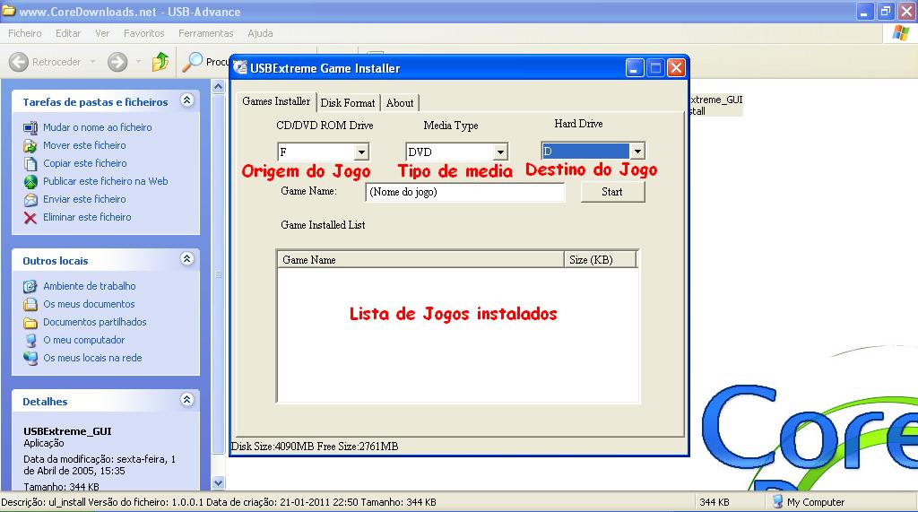Click side panel scrollbar down arrow

(x=219, y=483)
